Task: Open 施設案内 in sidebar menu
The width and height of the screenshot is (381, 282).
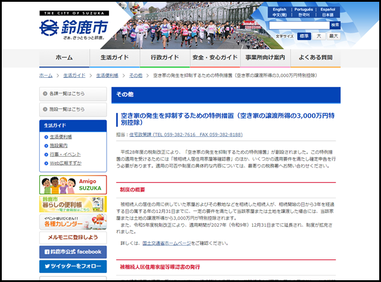Action: pos(58,146)
